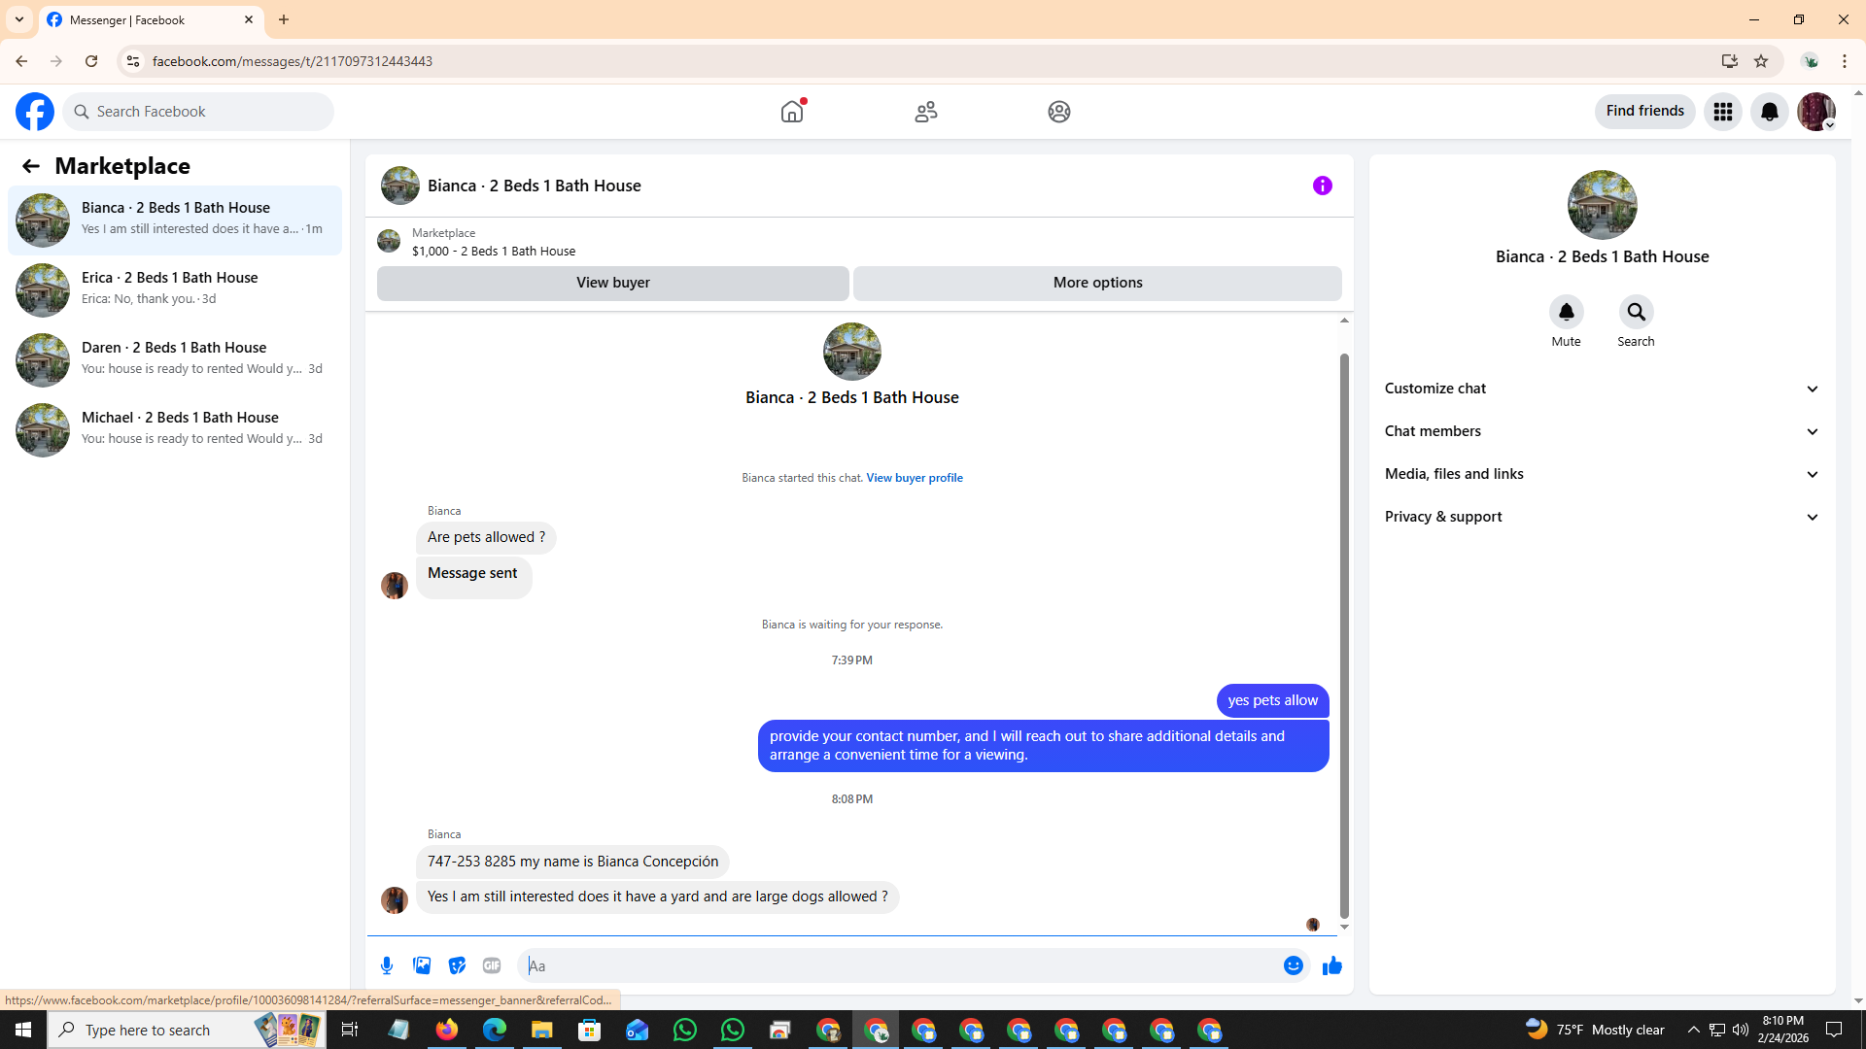Open the View buyer profile link
This screenshot has width=1866, height=1049.
(914, 478)
